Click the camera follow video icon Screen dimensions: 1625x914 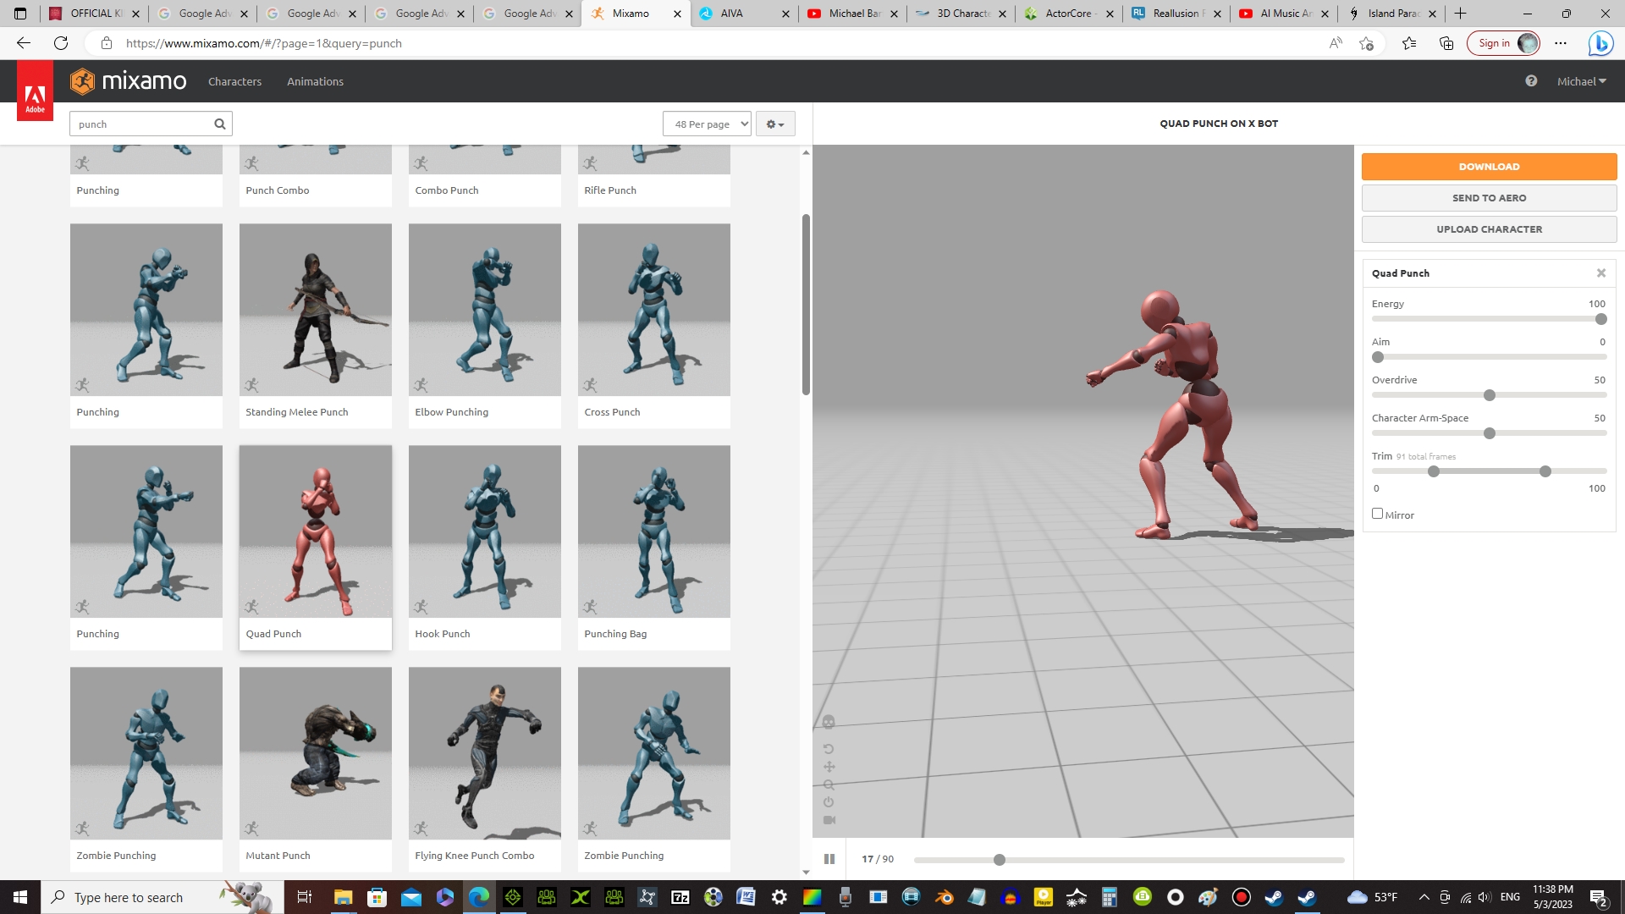click(x=829, y=820)
